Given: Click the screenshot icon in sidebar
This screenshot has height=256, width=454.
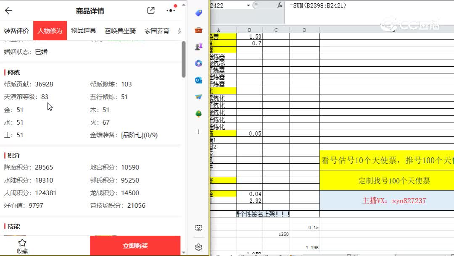Looking at the screenshot, I should [198, 229].
